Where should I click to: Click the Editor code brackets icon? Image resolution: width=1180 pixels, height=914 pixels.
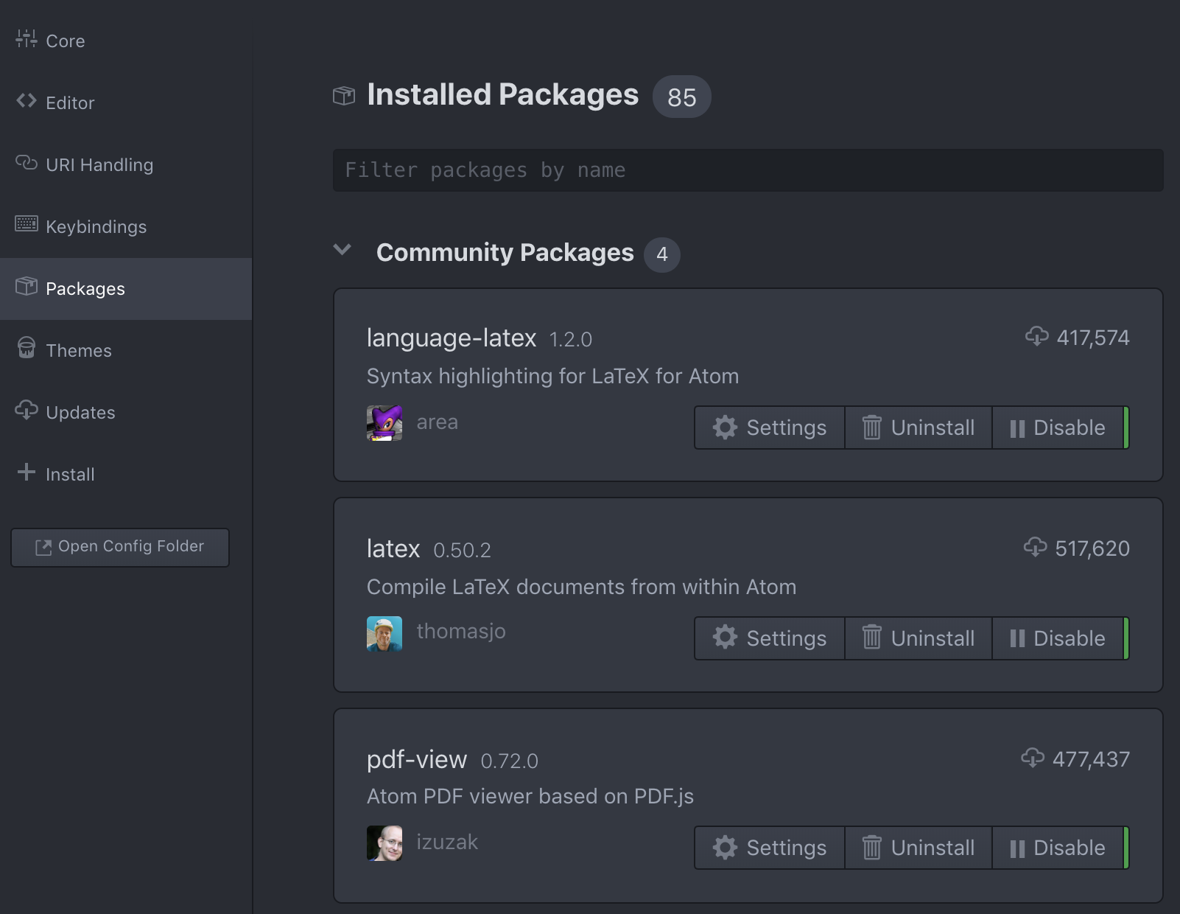(27, 101)
